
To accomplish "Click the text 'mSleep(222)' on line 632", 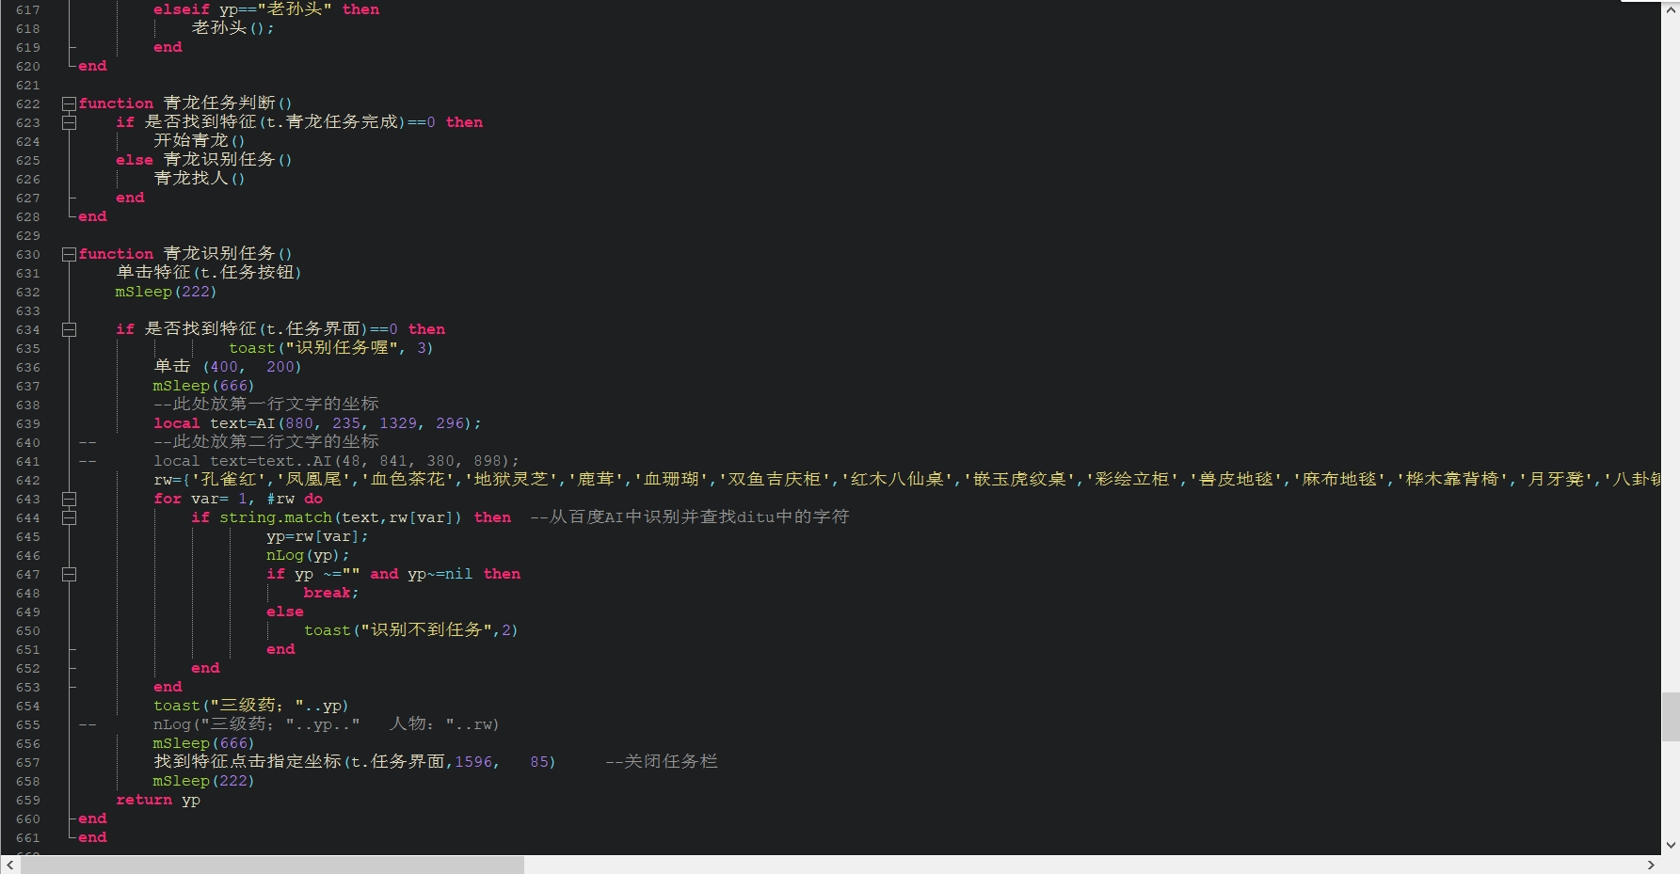I will (x=167, y=292).
